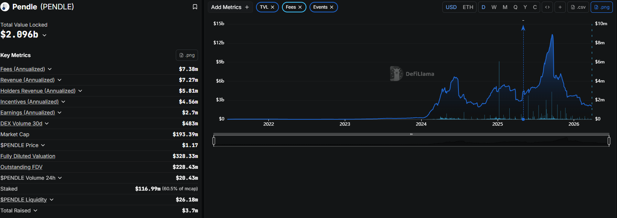Select the weekly (W) interval
Image resolution: width=617 pixels, height=218 pixels.
[x=494, y=7]
